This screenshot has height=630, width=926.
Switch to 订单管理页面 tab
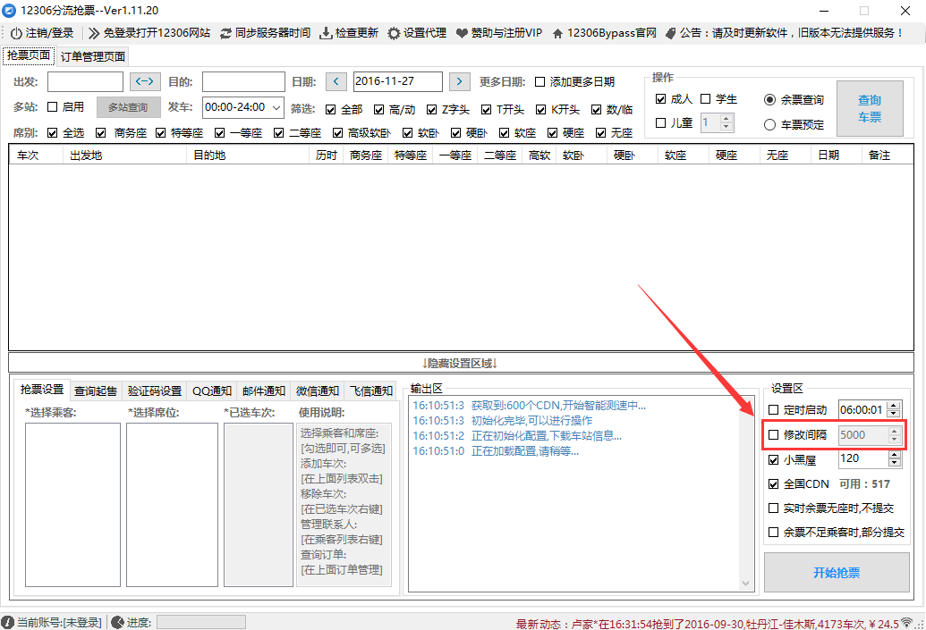tap(93, 56)
